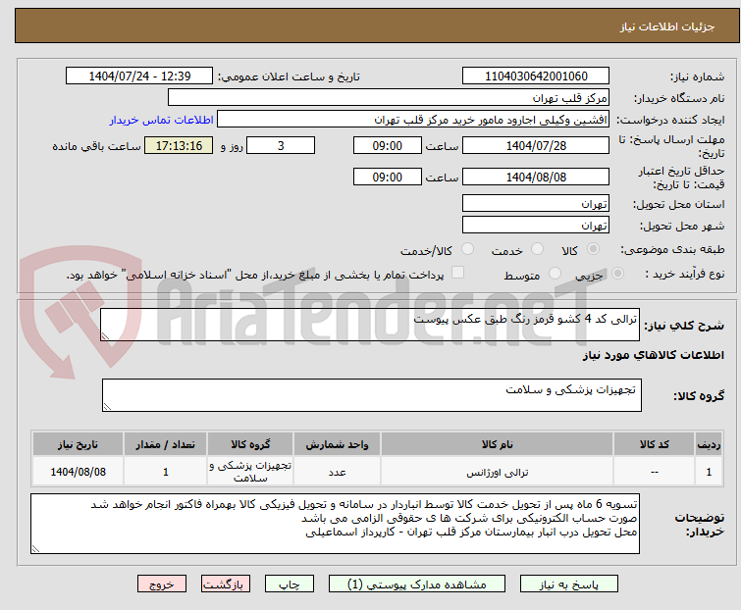Click the ردیف column header

pos(709,444)
